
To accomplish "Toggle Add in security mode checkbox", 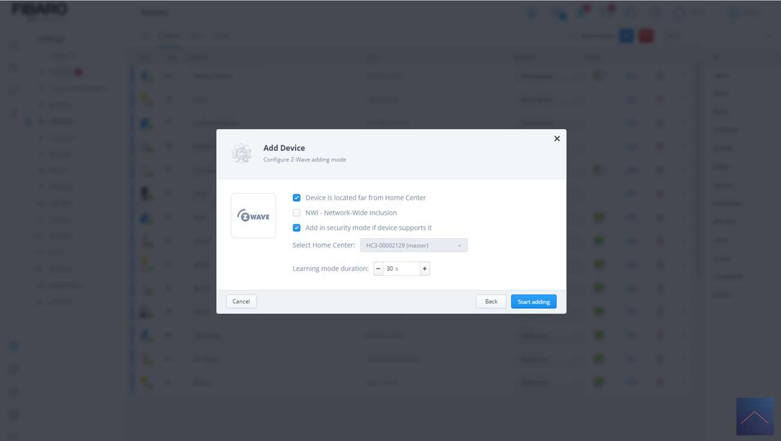I will click(x=297, y=228).
